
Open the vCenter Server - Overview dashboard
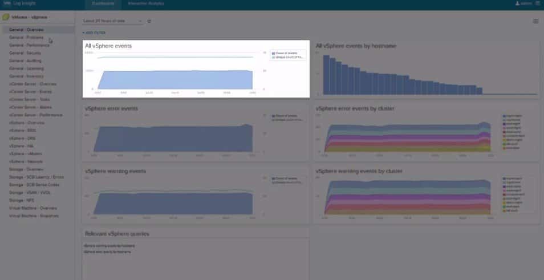coord(33,84)
